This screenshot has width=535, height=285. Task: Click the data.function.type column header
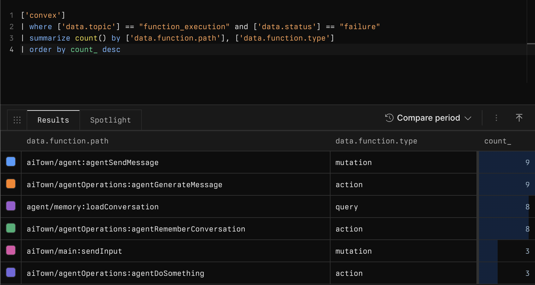tap(376, 141)
